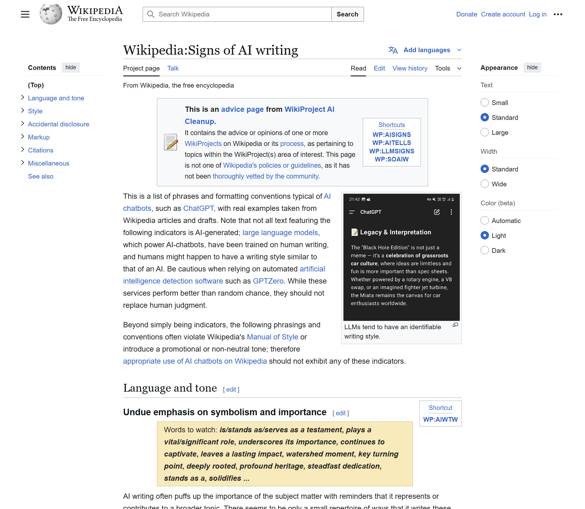585x509 pixels.
Task: Open the WikiProjects link
Action: pyautogui.click(x=203, y=144)
